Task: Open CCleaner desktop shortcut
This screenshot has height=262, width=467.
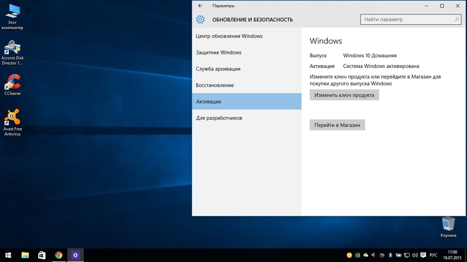Action: (x=13, y=83)
